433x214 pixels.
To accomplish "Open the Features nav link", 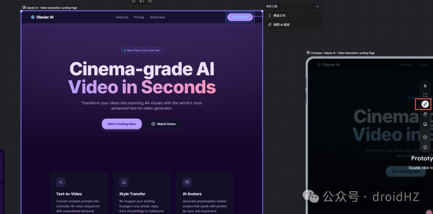I will (x=122, y=17).
